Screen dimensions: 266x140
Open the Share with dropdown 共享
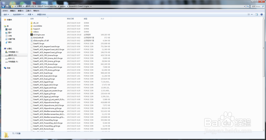point(30,15)
